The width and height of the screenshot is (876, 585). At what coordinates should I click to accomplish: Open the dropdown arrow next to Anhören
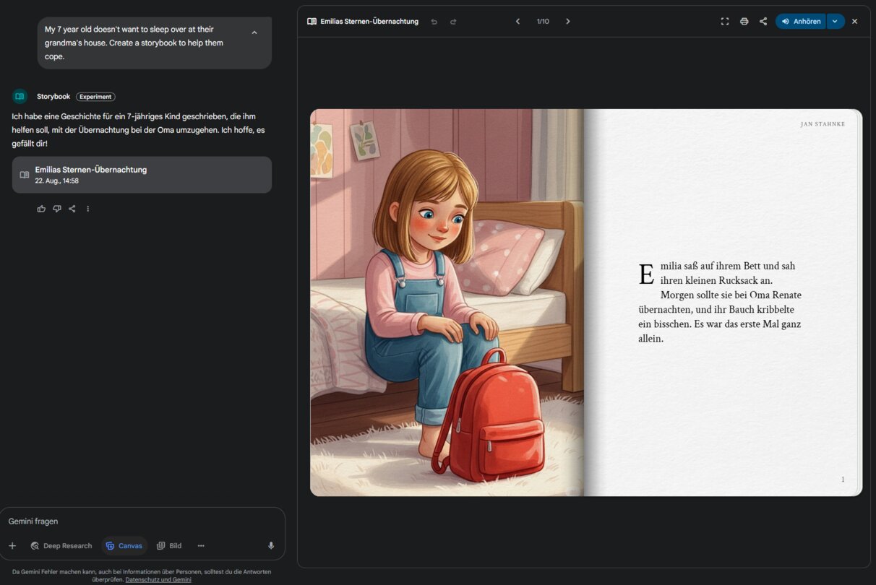pyautogui.click(x=835, y=22)
